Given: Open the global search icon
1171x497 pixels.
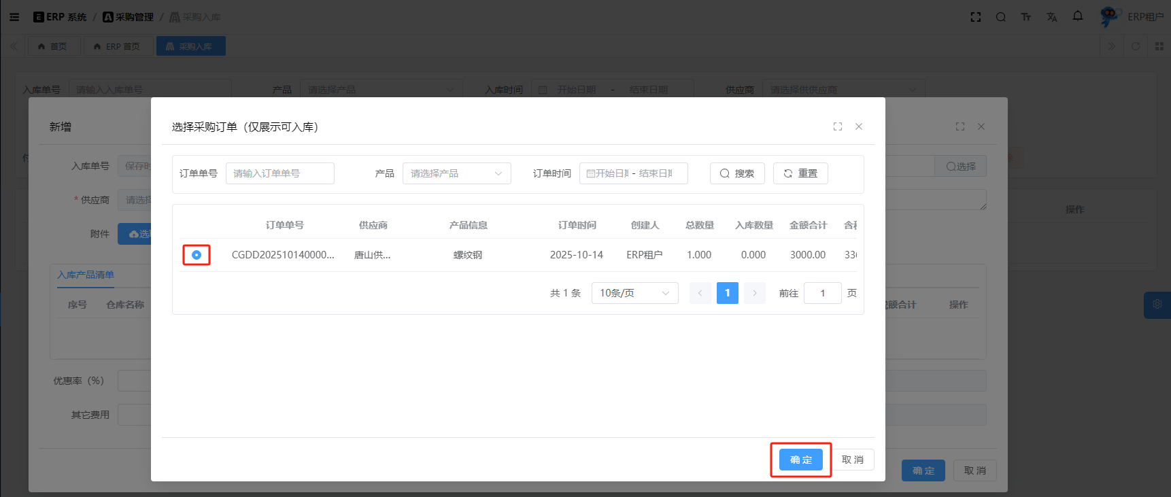Looking at the screenshot, I should click(x=1001, y=17).
